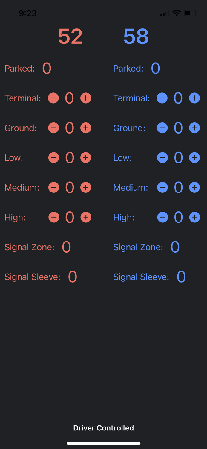Increment red team's Terminal count

point(86,98)
